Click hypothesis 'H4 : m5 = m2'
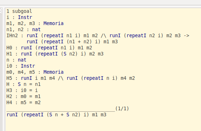 point(24,103)
